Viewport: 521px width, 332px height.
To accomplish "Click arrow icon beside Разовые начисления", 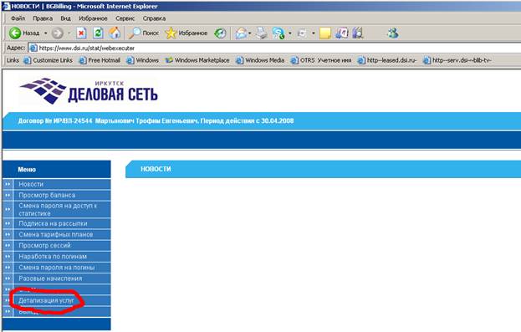I will point(8,278).
